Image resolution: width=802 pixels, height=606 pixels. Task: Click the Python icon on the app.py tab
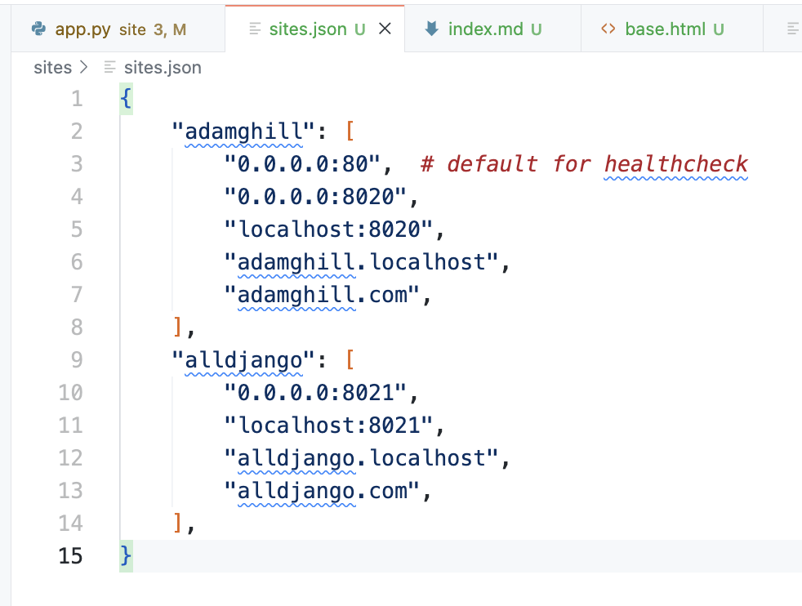pos(38,29)
